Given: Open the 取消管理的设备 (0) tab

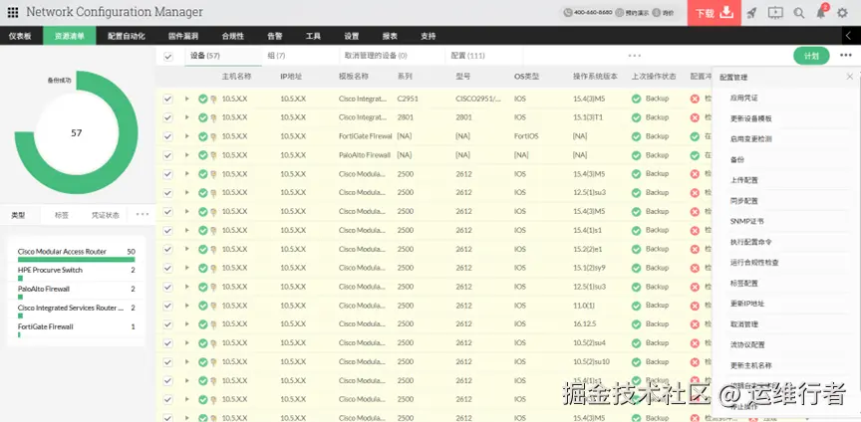Looking at the screenshot, I should coord(376,56).
